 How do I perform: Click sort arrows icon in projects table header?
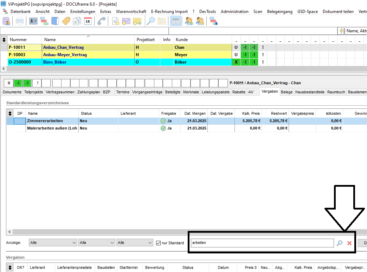[x=4, y=40]
